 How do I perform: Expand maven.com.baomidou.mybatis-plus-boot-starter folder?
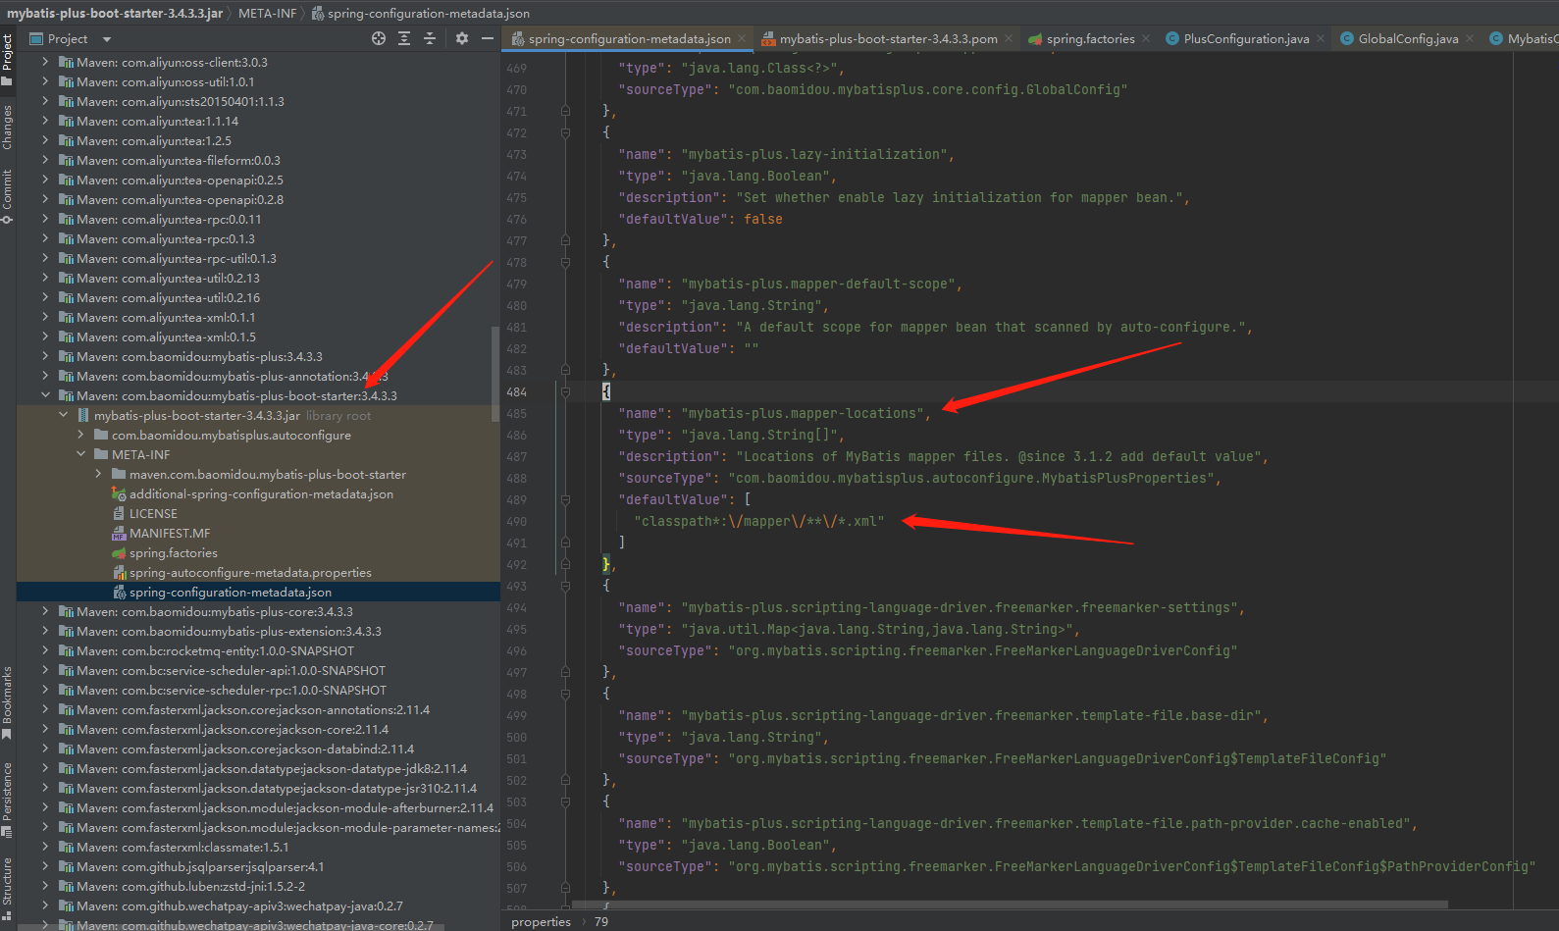(x=98, y=474)
